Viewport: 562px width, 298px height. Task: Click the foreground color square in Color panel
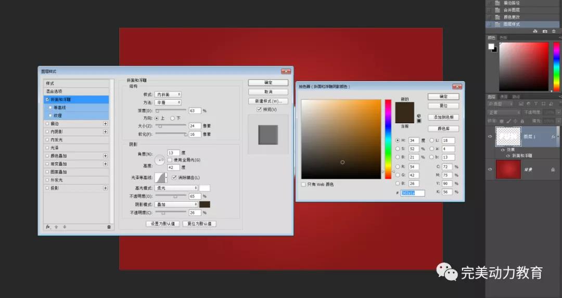(x=491, y=46)
